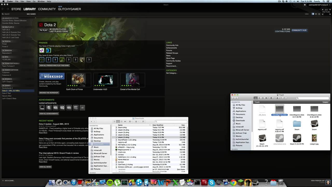
Task: Click the +6 locked achievements icon
Action: click(x=82, y=108)
